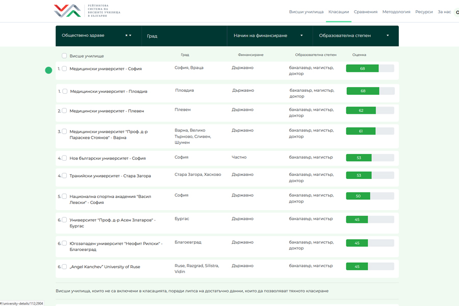Check the box for Национална спортна академия
Viewport: 459px width, 306px height.
point(64,196)
